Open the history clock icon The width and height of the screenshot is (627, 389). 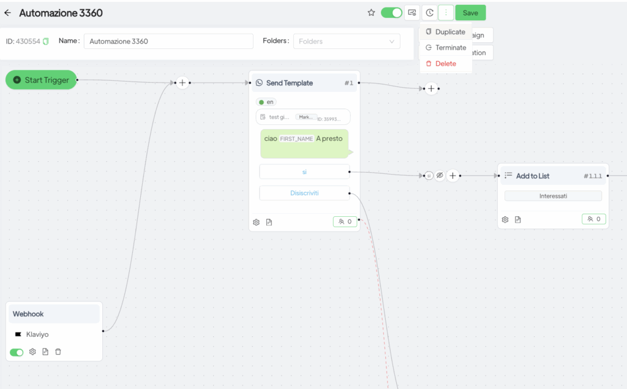coord(430,13)
